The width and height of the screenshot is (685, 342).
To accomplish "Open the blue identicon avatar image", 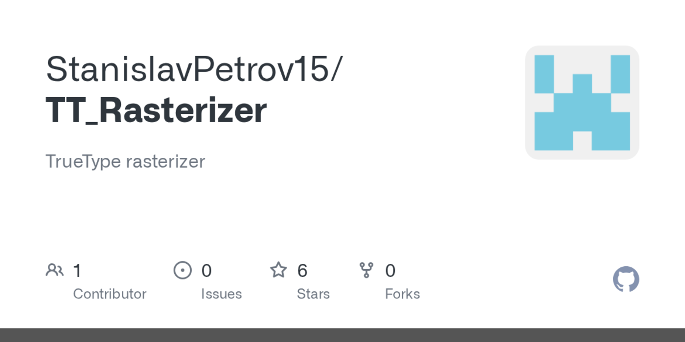I will pyautogui.click(x=582, y=103).
